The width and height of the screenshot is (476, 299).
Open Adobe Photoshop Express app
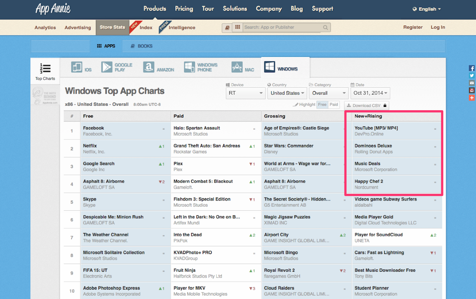click(111, 288)
